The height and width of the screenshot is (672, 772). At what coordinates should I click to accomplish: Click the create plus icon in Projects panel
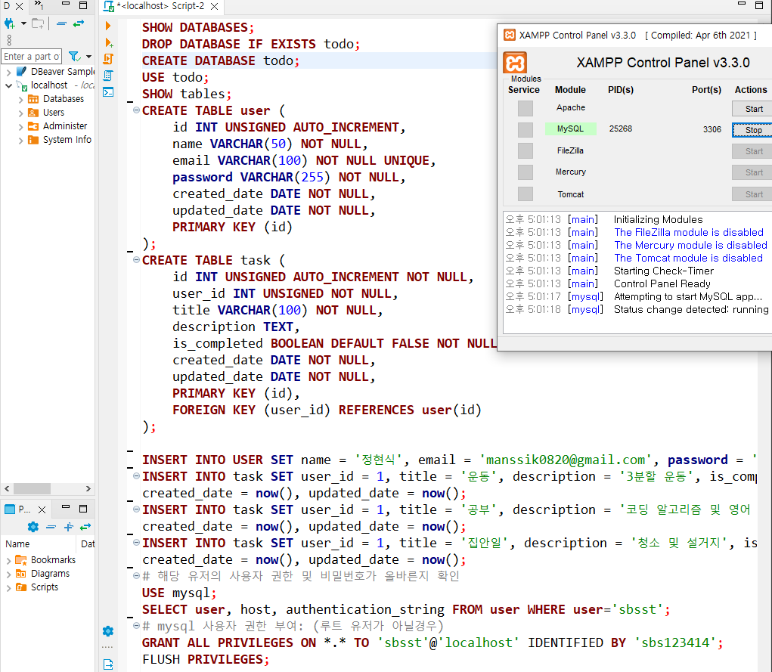(x=69, y=527)
